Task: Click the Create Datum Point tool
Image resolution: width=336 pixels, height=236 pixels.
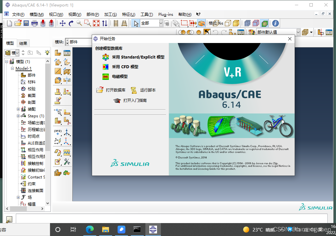Action: tap(58, 132)
